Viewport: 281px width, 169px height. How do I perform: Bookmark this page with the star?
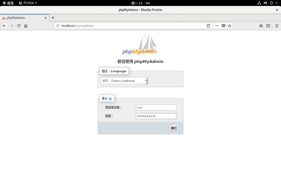coord(230,26)
